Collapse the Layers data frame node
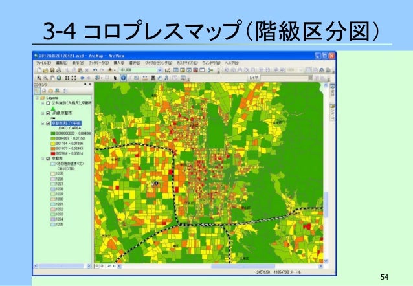This screenshot has height=286, width=413. coord(37,98)
